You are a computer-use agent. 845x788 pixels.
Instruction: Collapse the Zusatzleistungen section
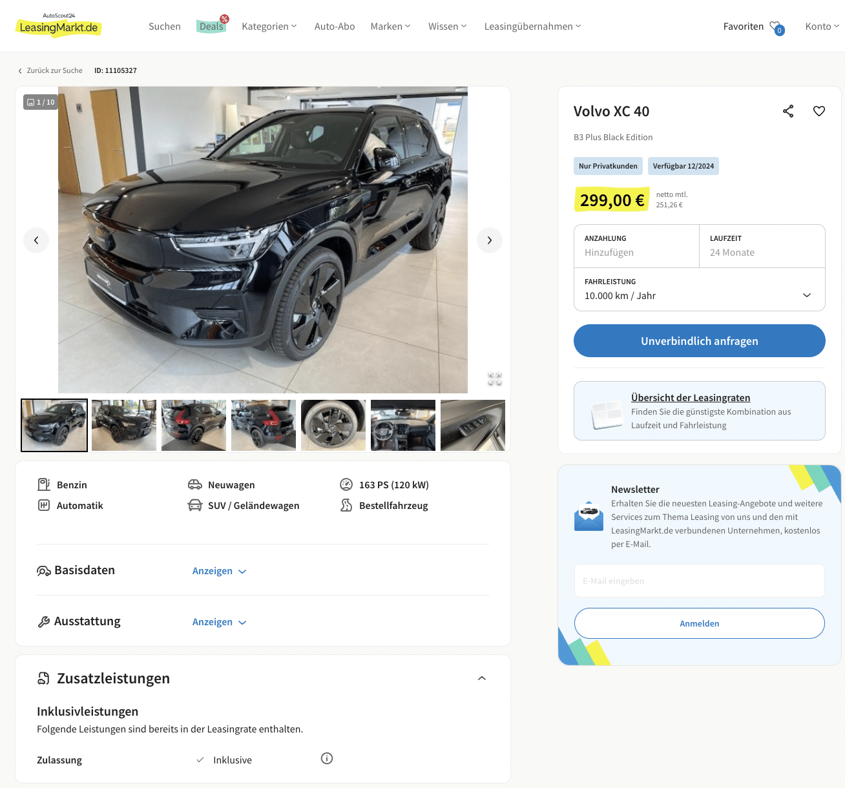[x=482, y=678]
